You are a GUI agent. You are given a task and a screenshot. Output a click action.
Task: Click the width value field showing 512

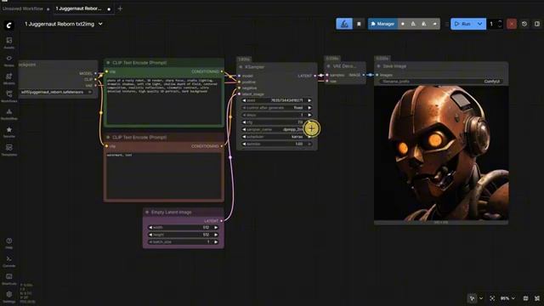183,228
